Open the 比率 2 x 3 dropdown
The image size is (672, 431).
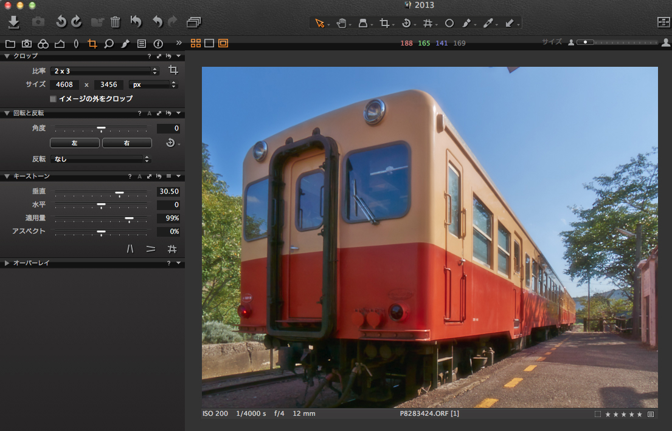pos(104,71)
